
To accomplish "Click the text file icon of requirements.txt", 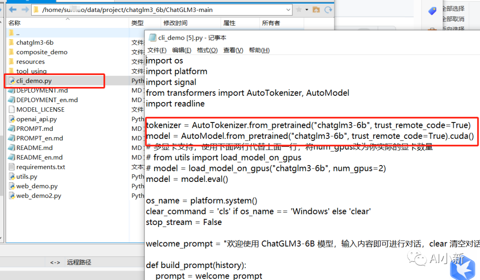I will [12, 166].
